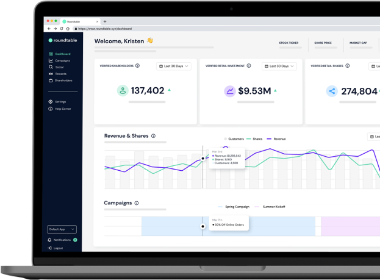The image size is (380, 280).
Task: Click the Notifications bell icon
Action: [49, 240]
